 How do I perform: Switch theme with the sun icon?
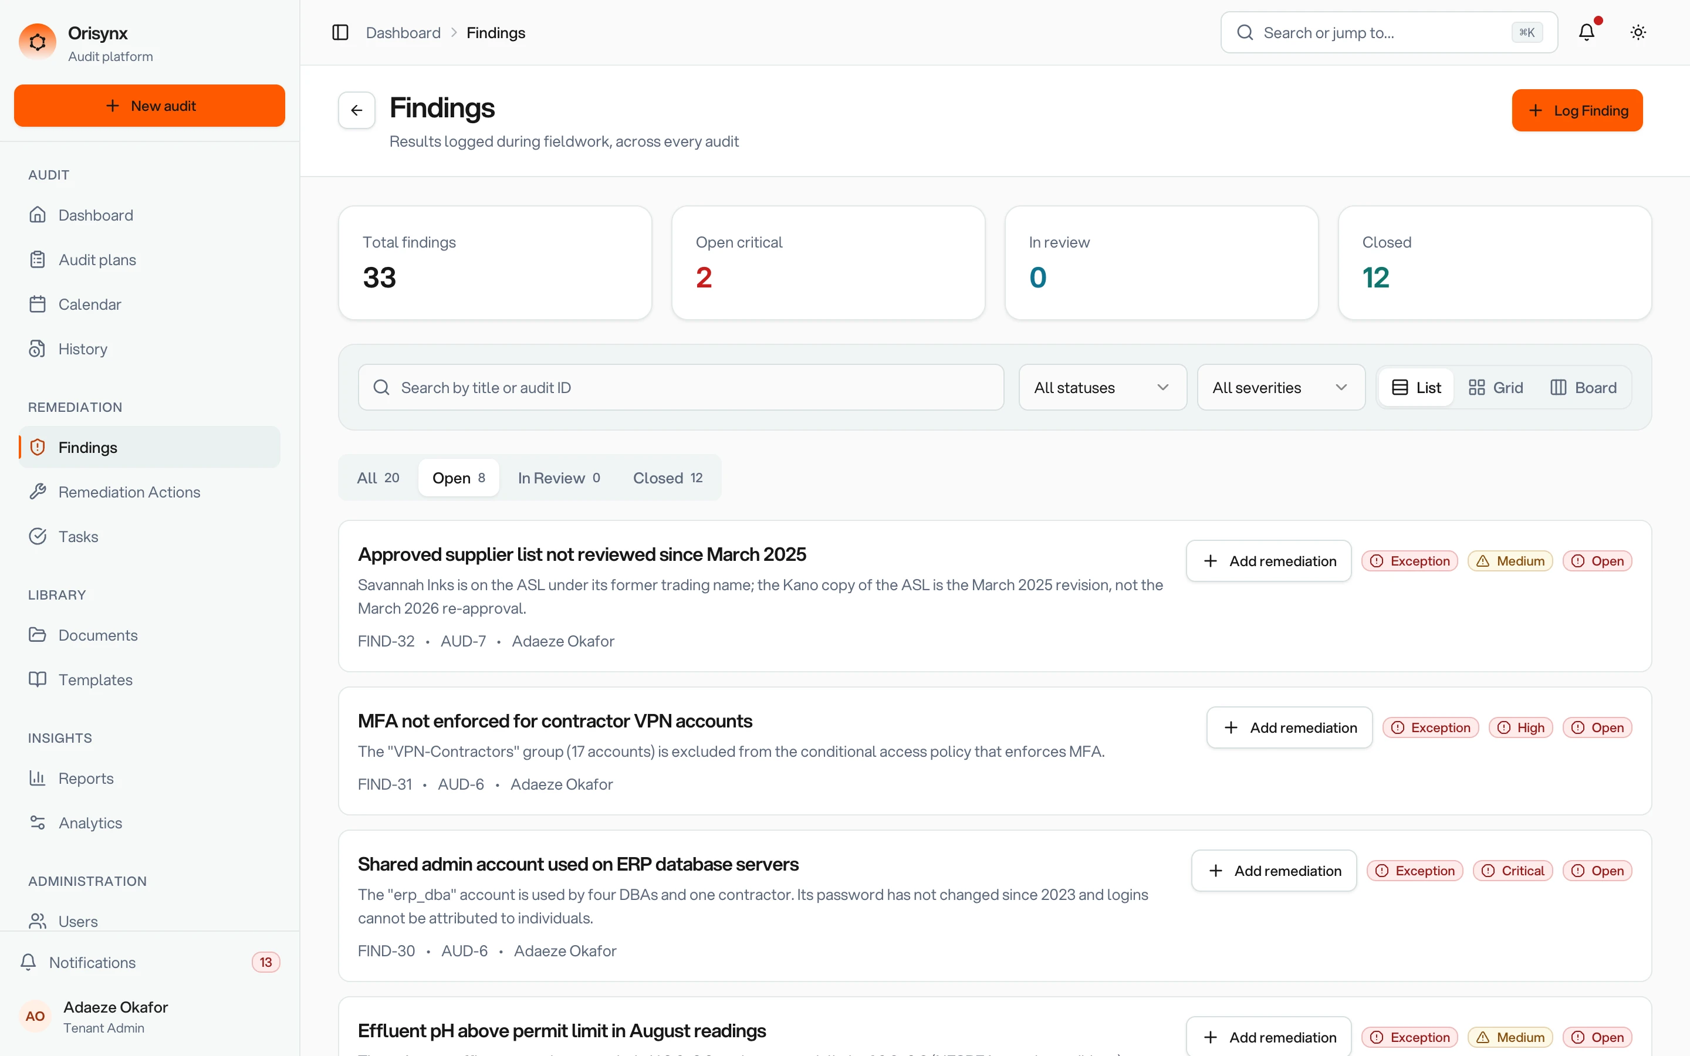coord(1638,32)
